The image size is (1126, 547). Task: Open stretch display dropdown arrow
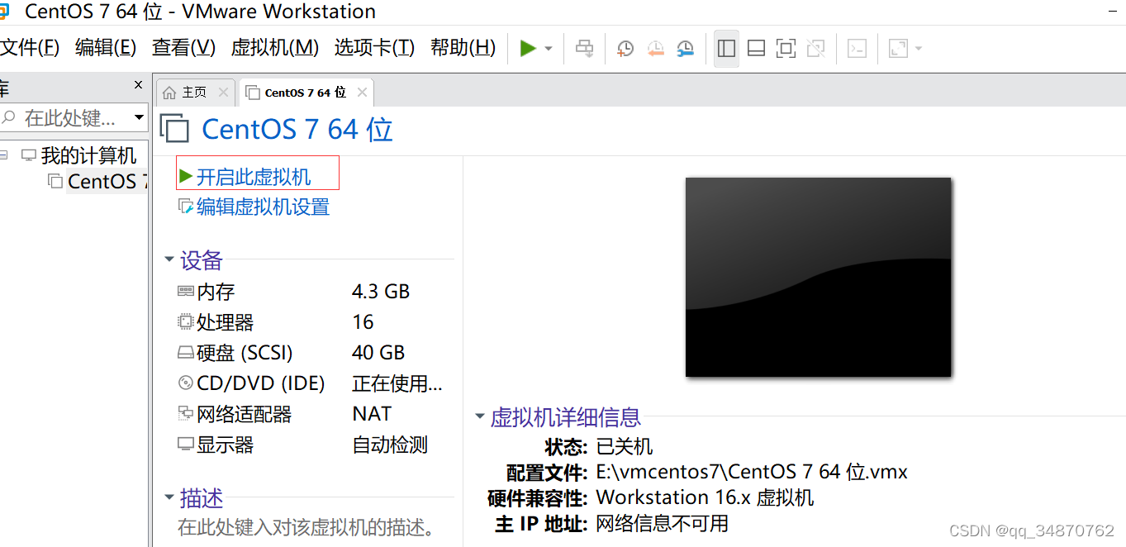coord(918,49)
